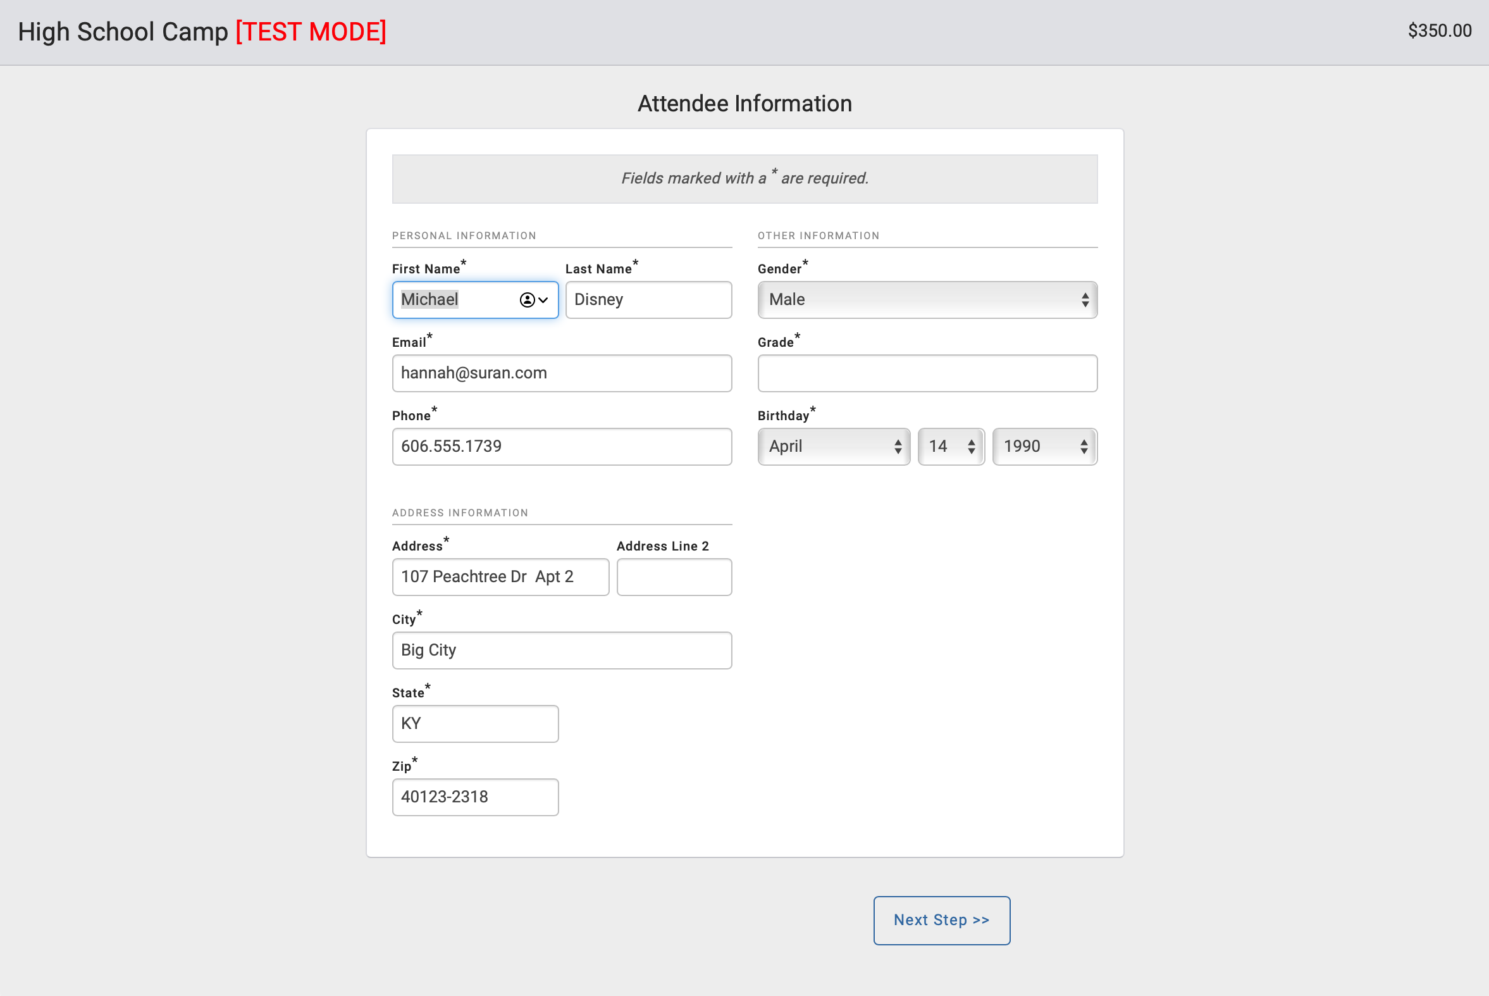Image resolution: width=1489 pixels, height=996 pixels.
Task: Click the empty Address Line 2 field
Action: (x=674, y=576)
